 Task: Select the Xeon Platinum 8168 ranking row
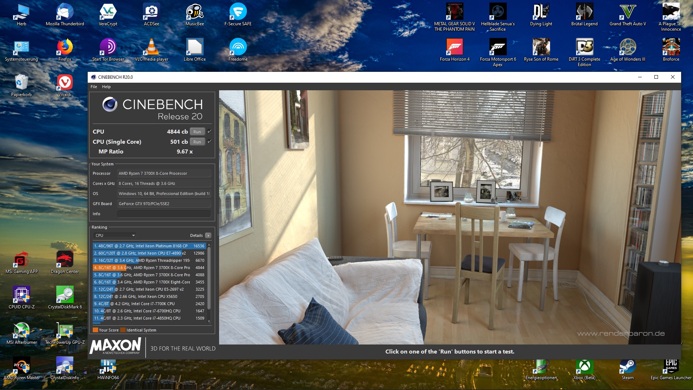click(149, 246)
